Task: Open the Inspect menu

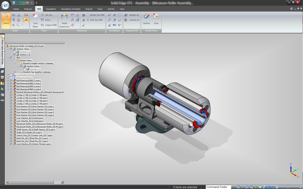Action: [x=89, y=9]
